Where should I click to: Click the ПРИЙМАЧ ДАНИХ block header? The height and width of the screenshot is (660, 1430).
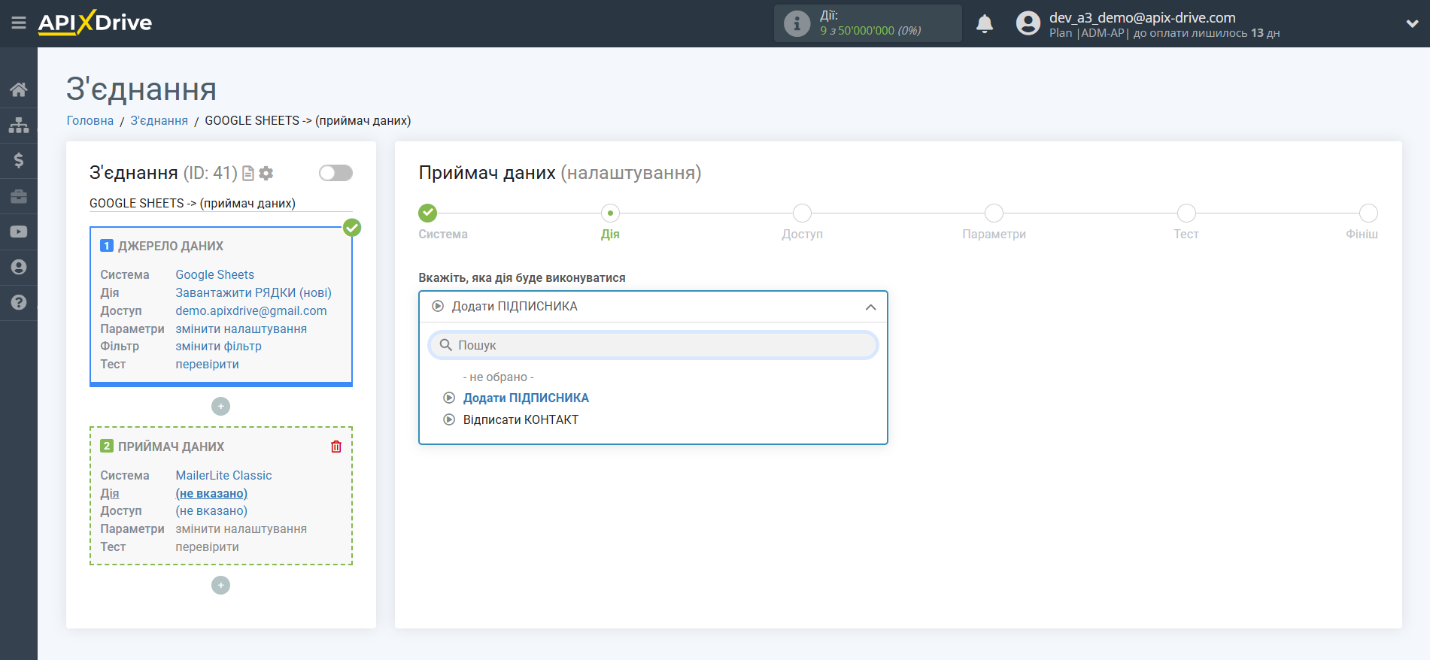pyautogui.click(x=171, y=447)
